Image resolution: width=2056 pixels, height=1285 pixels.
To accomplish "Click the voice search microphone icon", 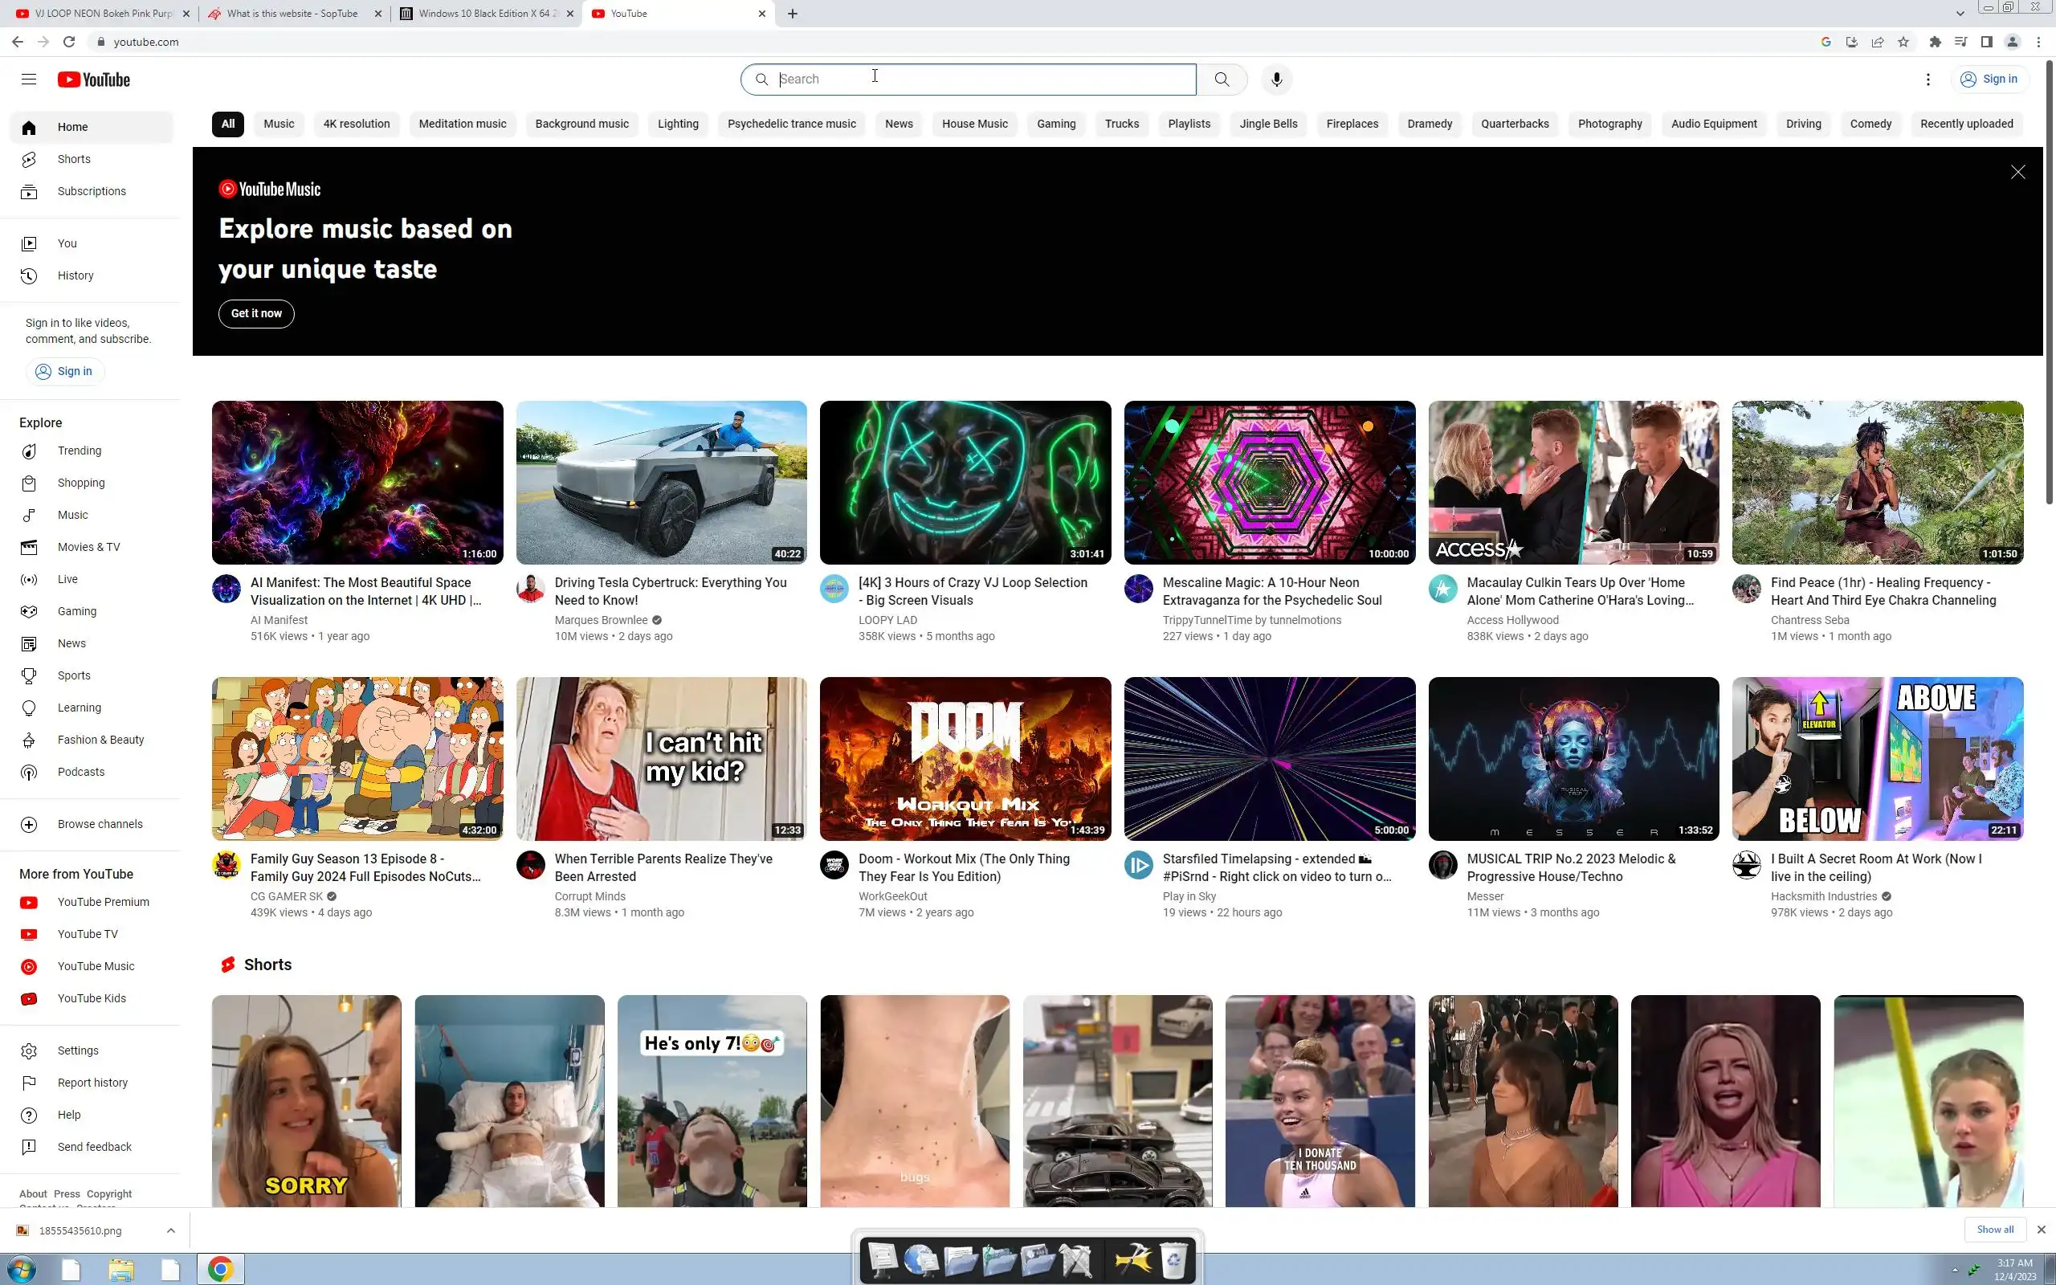I will (x=1276, y=79).
